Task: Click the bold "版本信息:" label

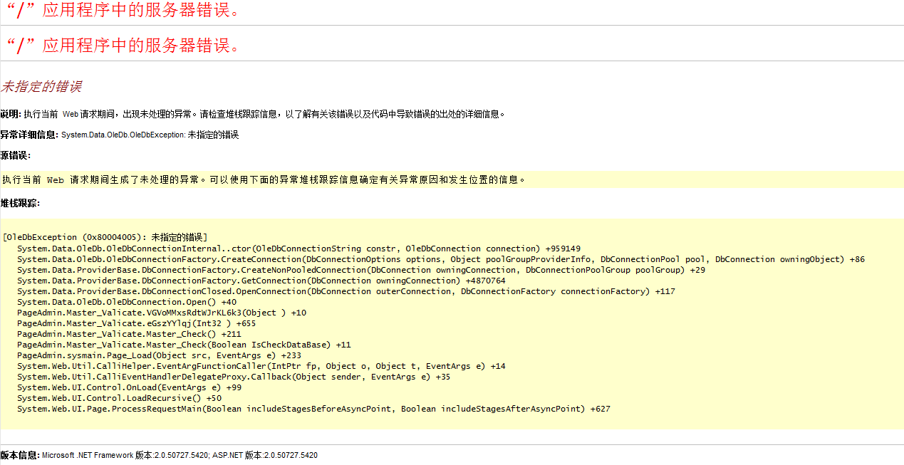Action: (x=20, y=455)
